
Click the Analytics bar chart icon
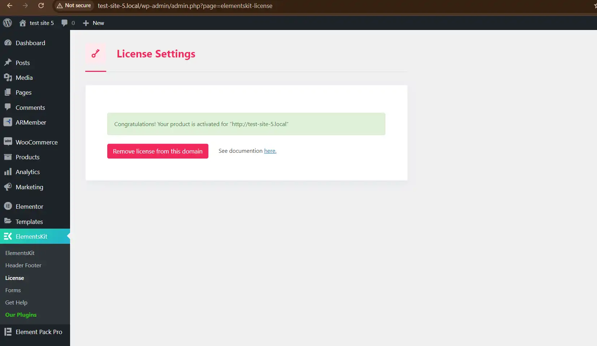point(8,172)
